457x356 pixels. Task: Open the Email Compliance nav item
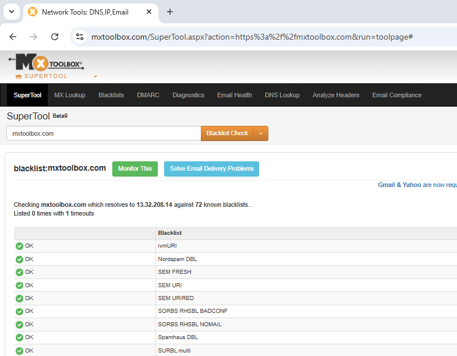pos(396,95)
